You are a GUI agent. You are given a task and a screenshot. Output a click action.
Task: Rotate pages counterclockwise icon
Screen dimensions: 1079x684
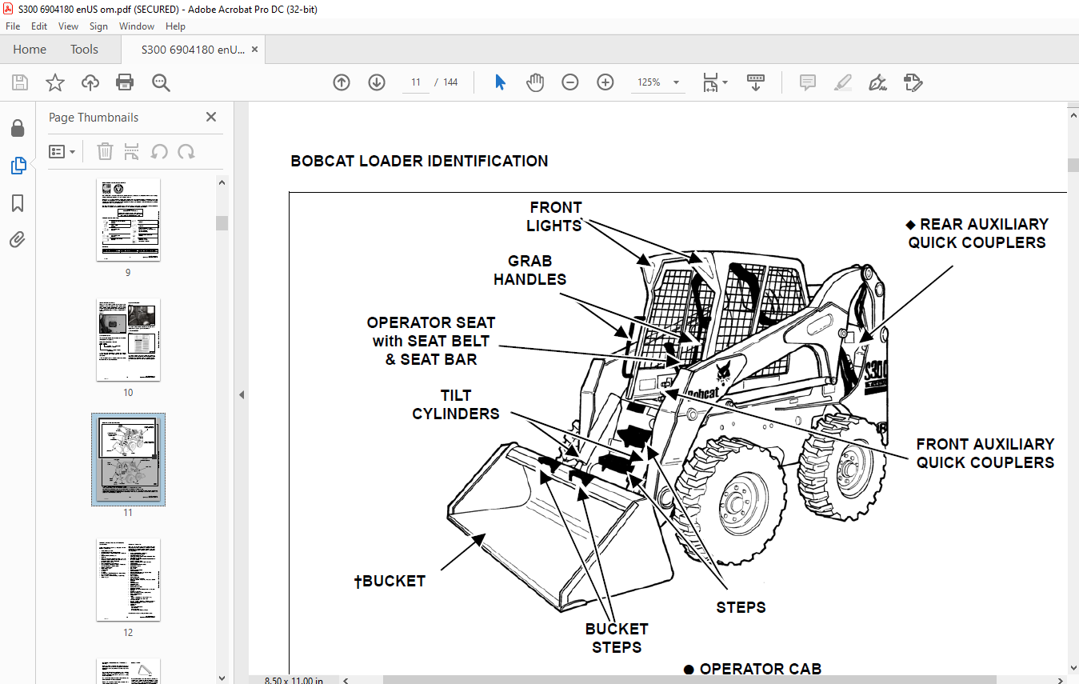click(x=159, y=151)
